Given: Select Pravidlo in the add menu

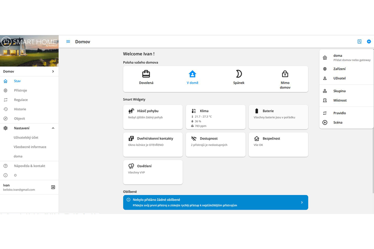Looking at the screenshot, I should [x=339, y=113].
